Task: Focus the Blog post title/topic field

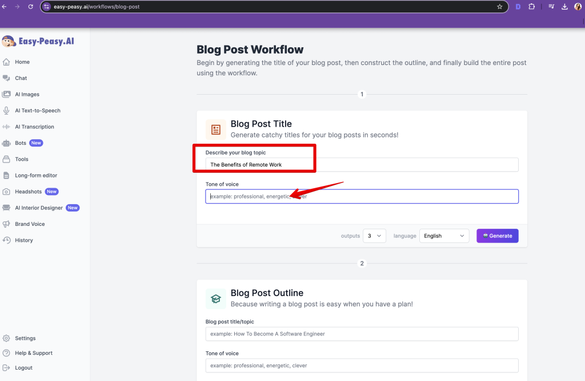Action: (362, 334)
